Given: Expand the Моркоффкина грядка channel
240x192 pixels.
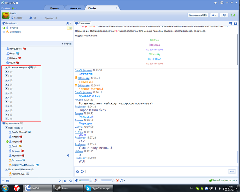Looking at the screenshot, I should point(7,67).
